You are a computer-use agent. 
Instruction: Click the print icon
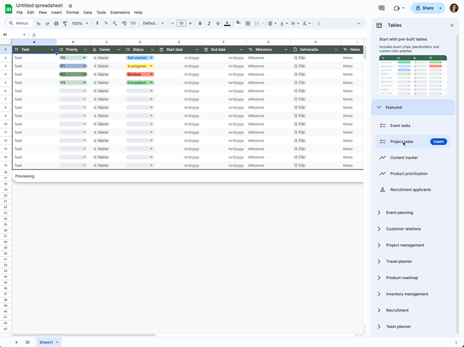pos(56,24)
